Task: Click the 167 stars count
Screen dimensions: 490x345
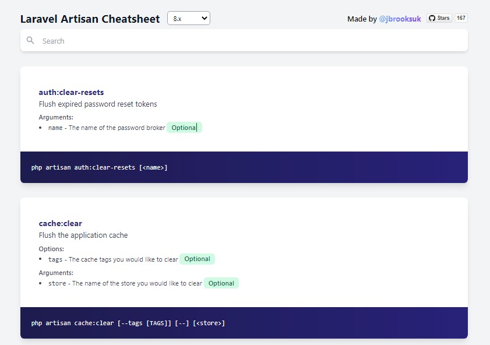Action: 461,18
